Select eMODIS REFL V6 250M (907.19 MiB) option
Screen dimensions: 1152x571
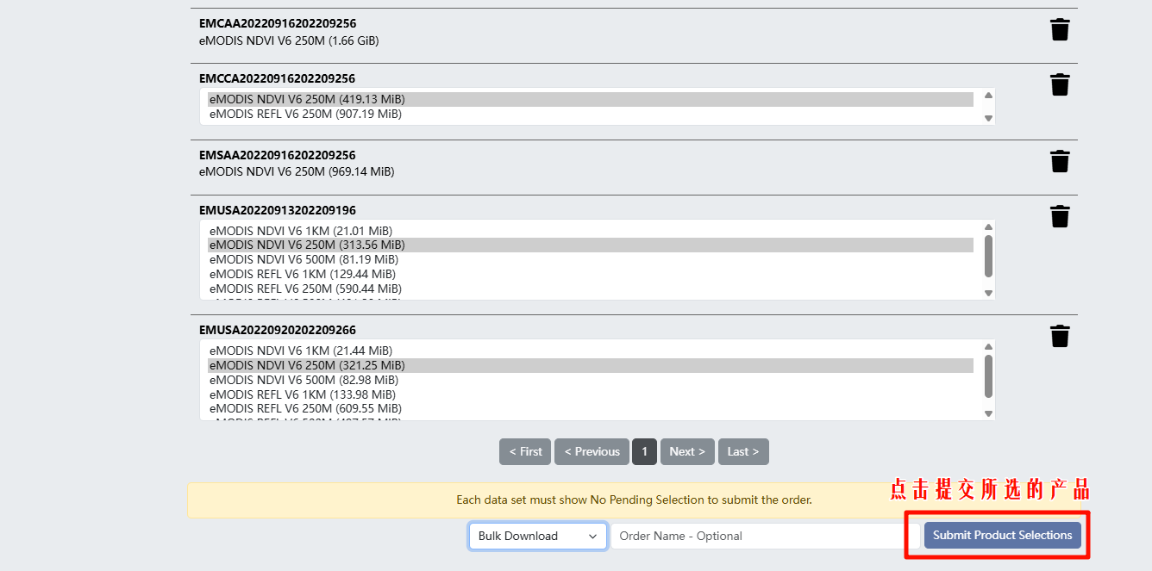point(305,114)
